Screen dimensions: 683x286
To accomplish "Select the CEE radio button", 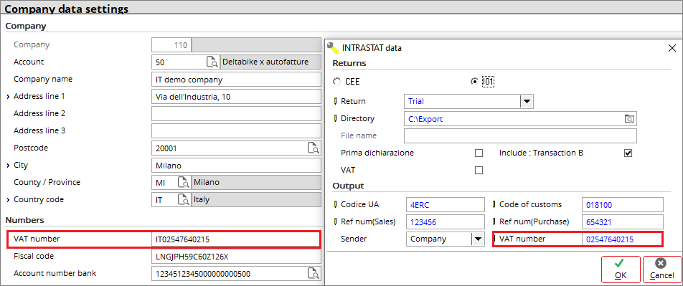I will [x=336, y=82].
